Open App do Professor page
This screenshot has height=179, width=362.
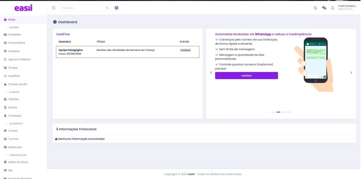pos(19,60)
